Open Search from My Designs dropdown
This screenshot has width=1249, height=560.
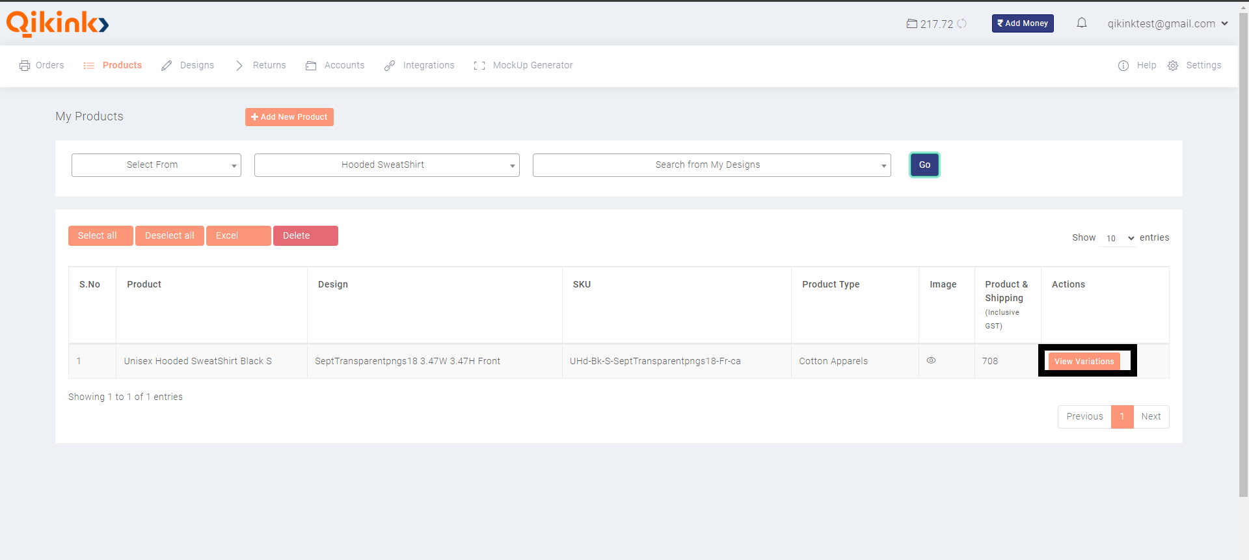(x=711, y=165)
